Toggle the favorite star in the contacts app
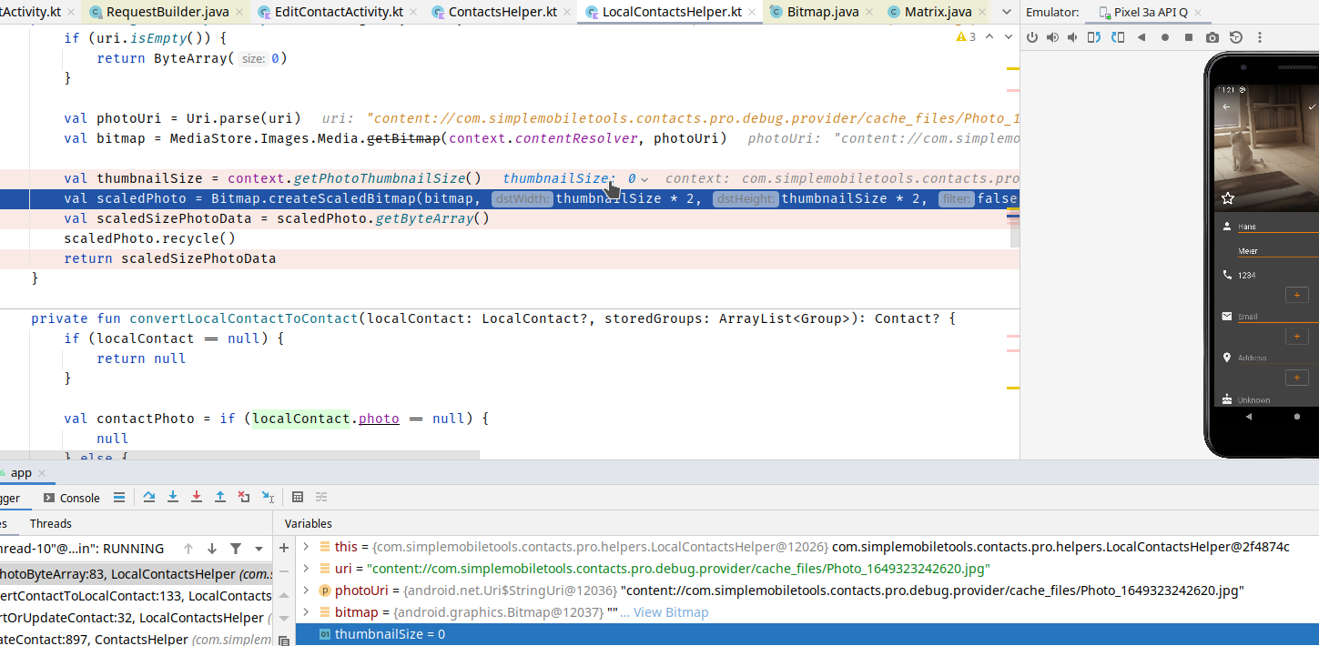This screenshot has width=1319, height=646. pyautogui.click(x=1228, y=197)
